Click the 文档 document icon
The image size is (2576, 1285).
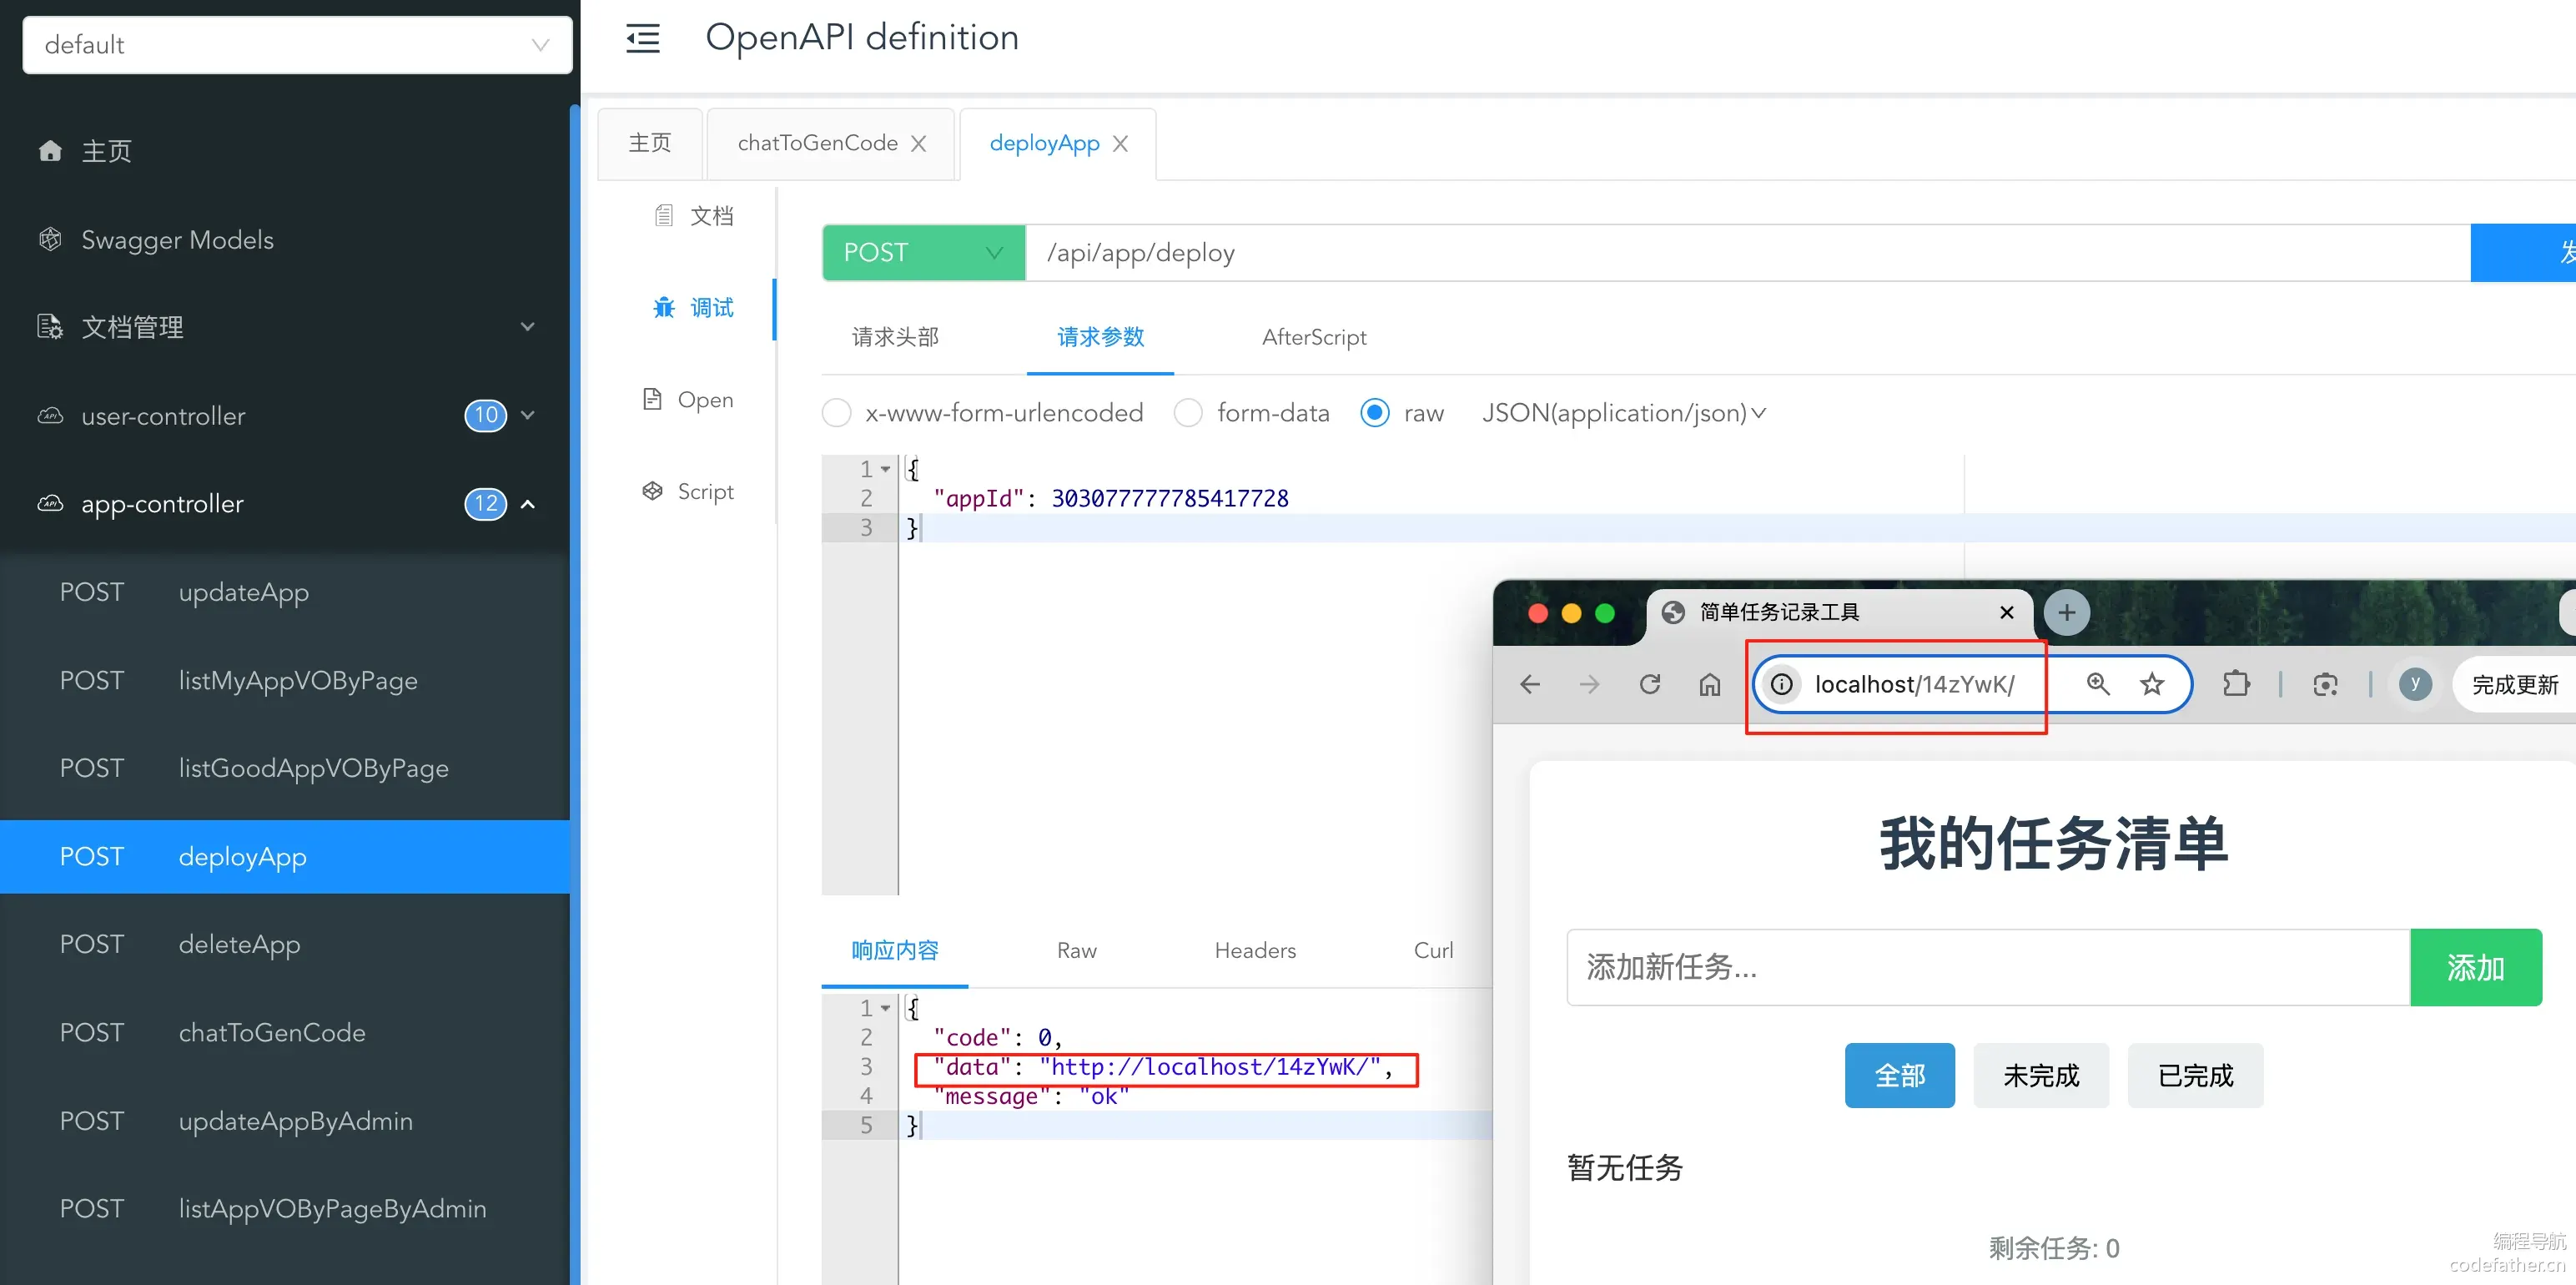tap(663, 215)
